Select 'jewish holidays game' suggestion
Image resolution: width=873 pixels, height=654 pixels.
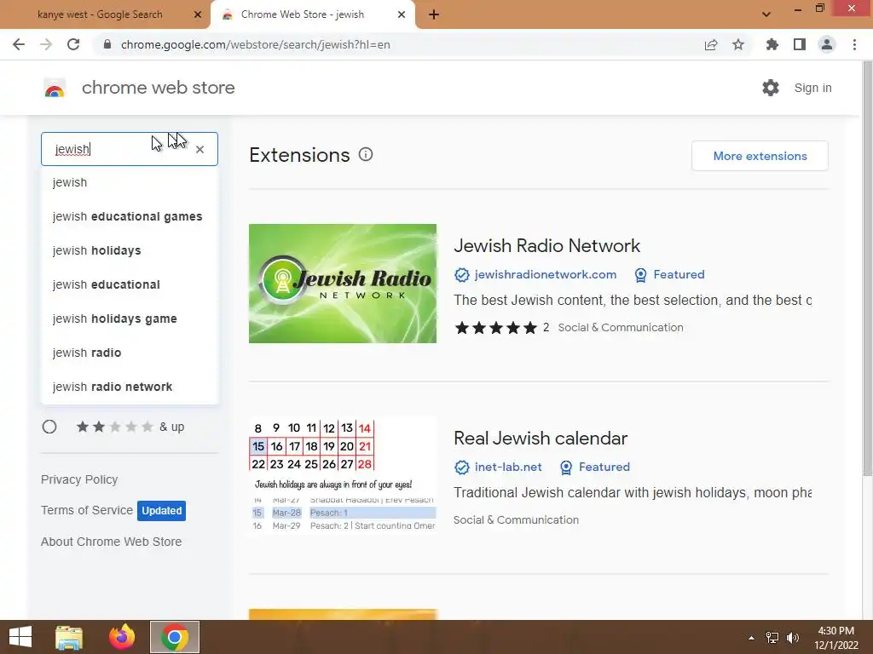(130, 318)
